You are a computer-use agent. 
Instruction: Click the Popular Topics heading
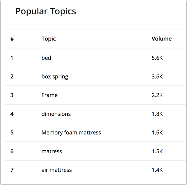(x=46, y=12)
